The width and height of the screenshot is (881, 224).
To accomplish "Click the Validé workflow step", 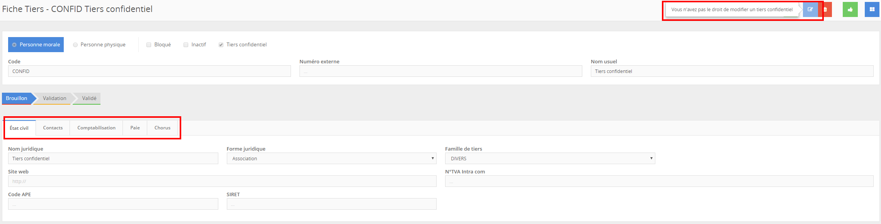I will pyautogui.click(x=89, y=98).
